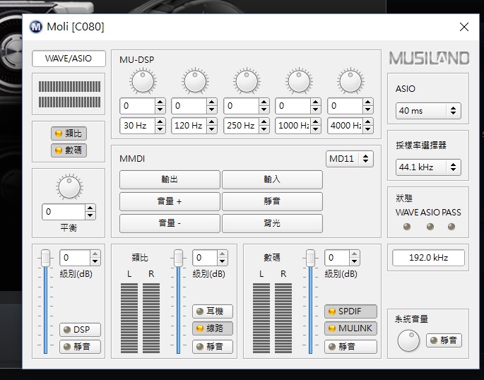This screenshot has height=380, width=484.
Task: Increase the 30 Hz frequency spinner
Action: (x=160, y=121)
